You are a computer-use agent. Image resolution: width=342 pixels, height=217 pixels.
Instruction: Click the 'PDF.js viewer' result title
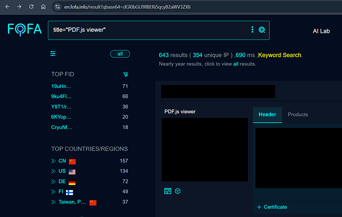point(180,111)
